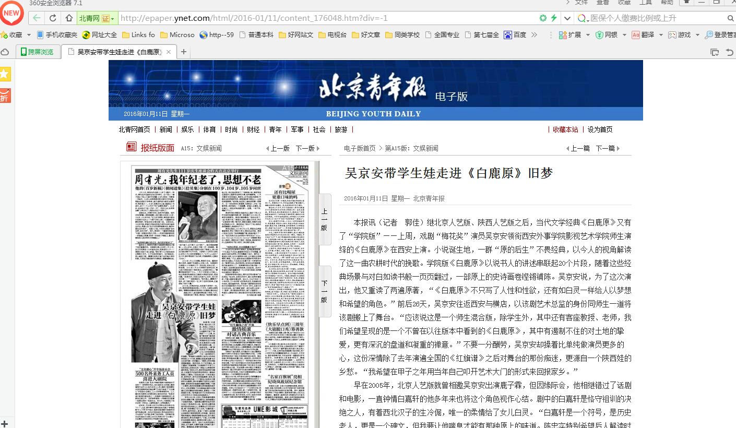The image size is (736, 428).
Task: Open the browser home page icon
Action: point(69,18)
